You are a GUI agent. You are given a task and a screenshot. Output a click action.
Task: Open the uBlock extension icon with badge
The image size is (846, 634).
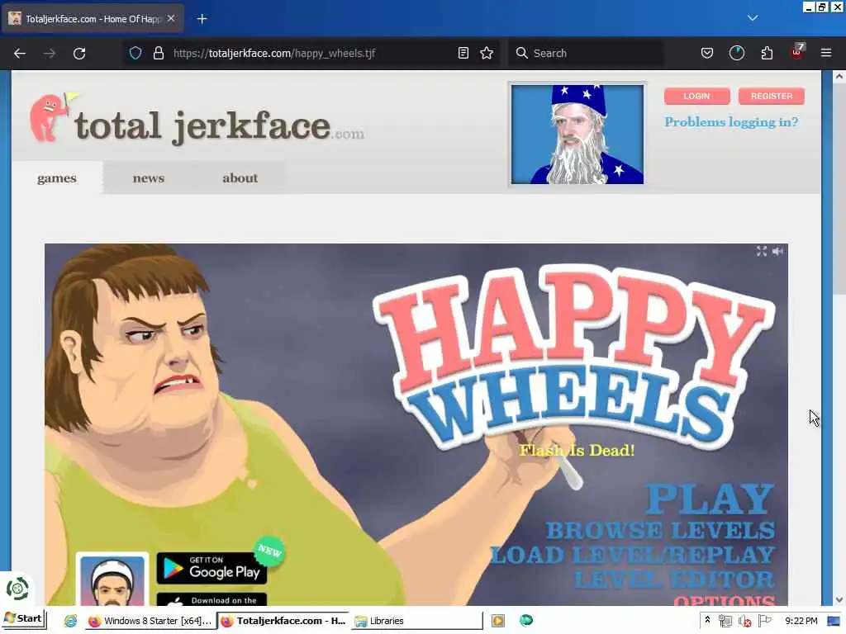click(797, 52)
